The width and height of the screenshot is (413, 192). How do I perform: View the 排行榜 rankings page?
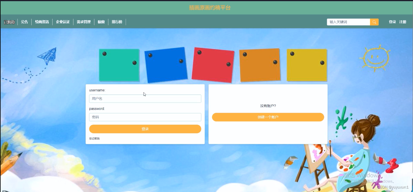tap(117, 22)
